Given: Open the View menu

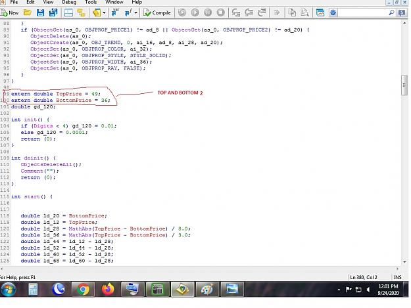Looking at the screenshot, I should (x=48, y=3).
